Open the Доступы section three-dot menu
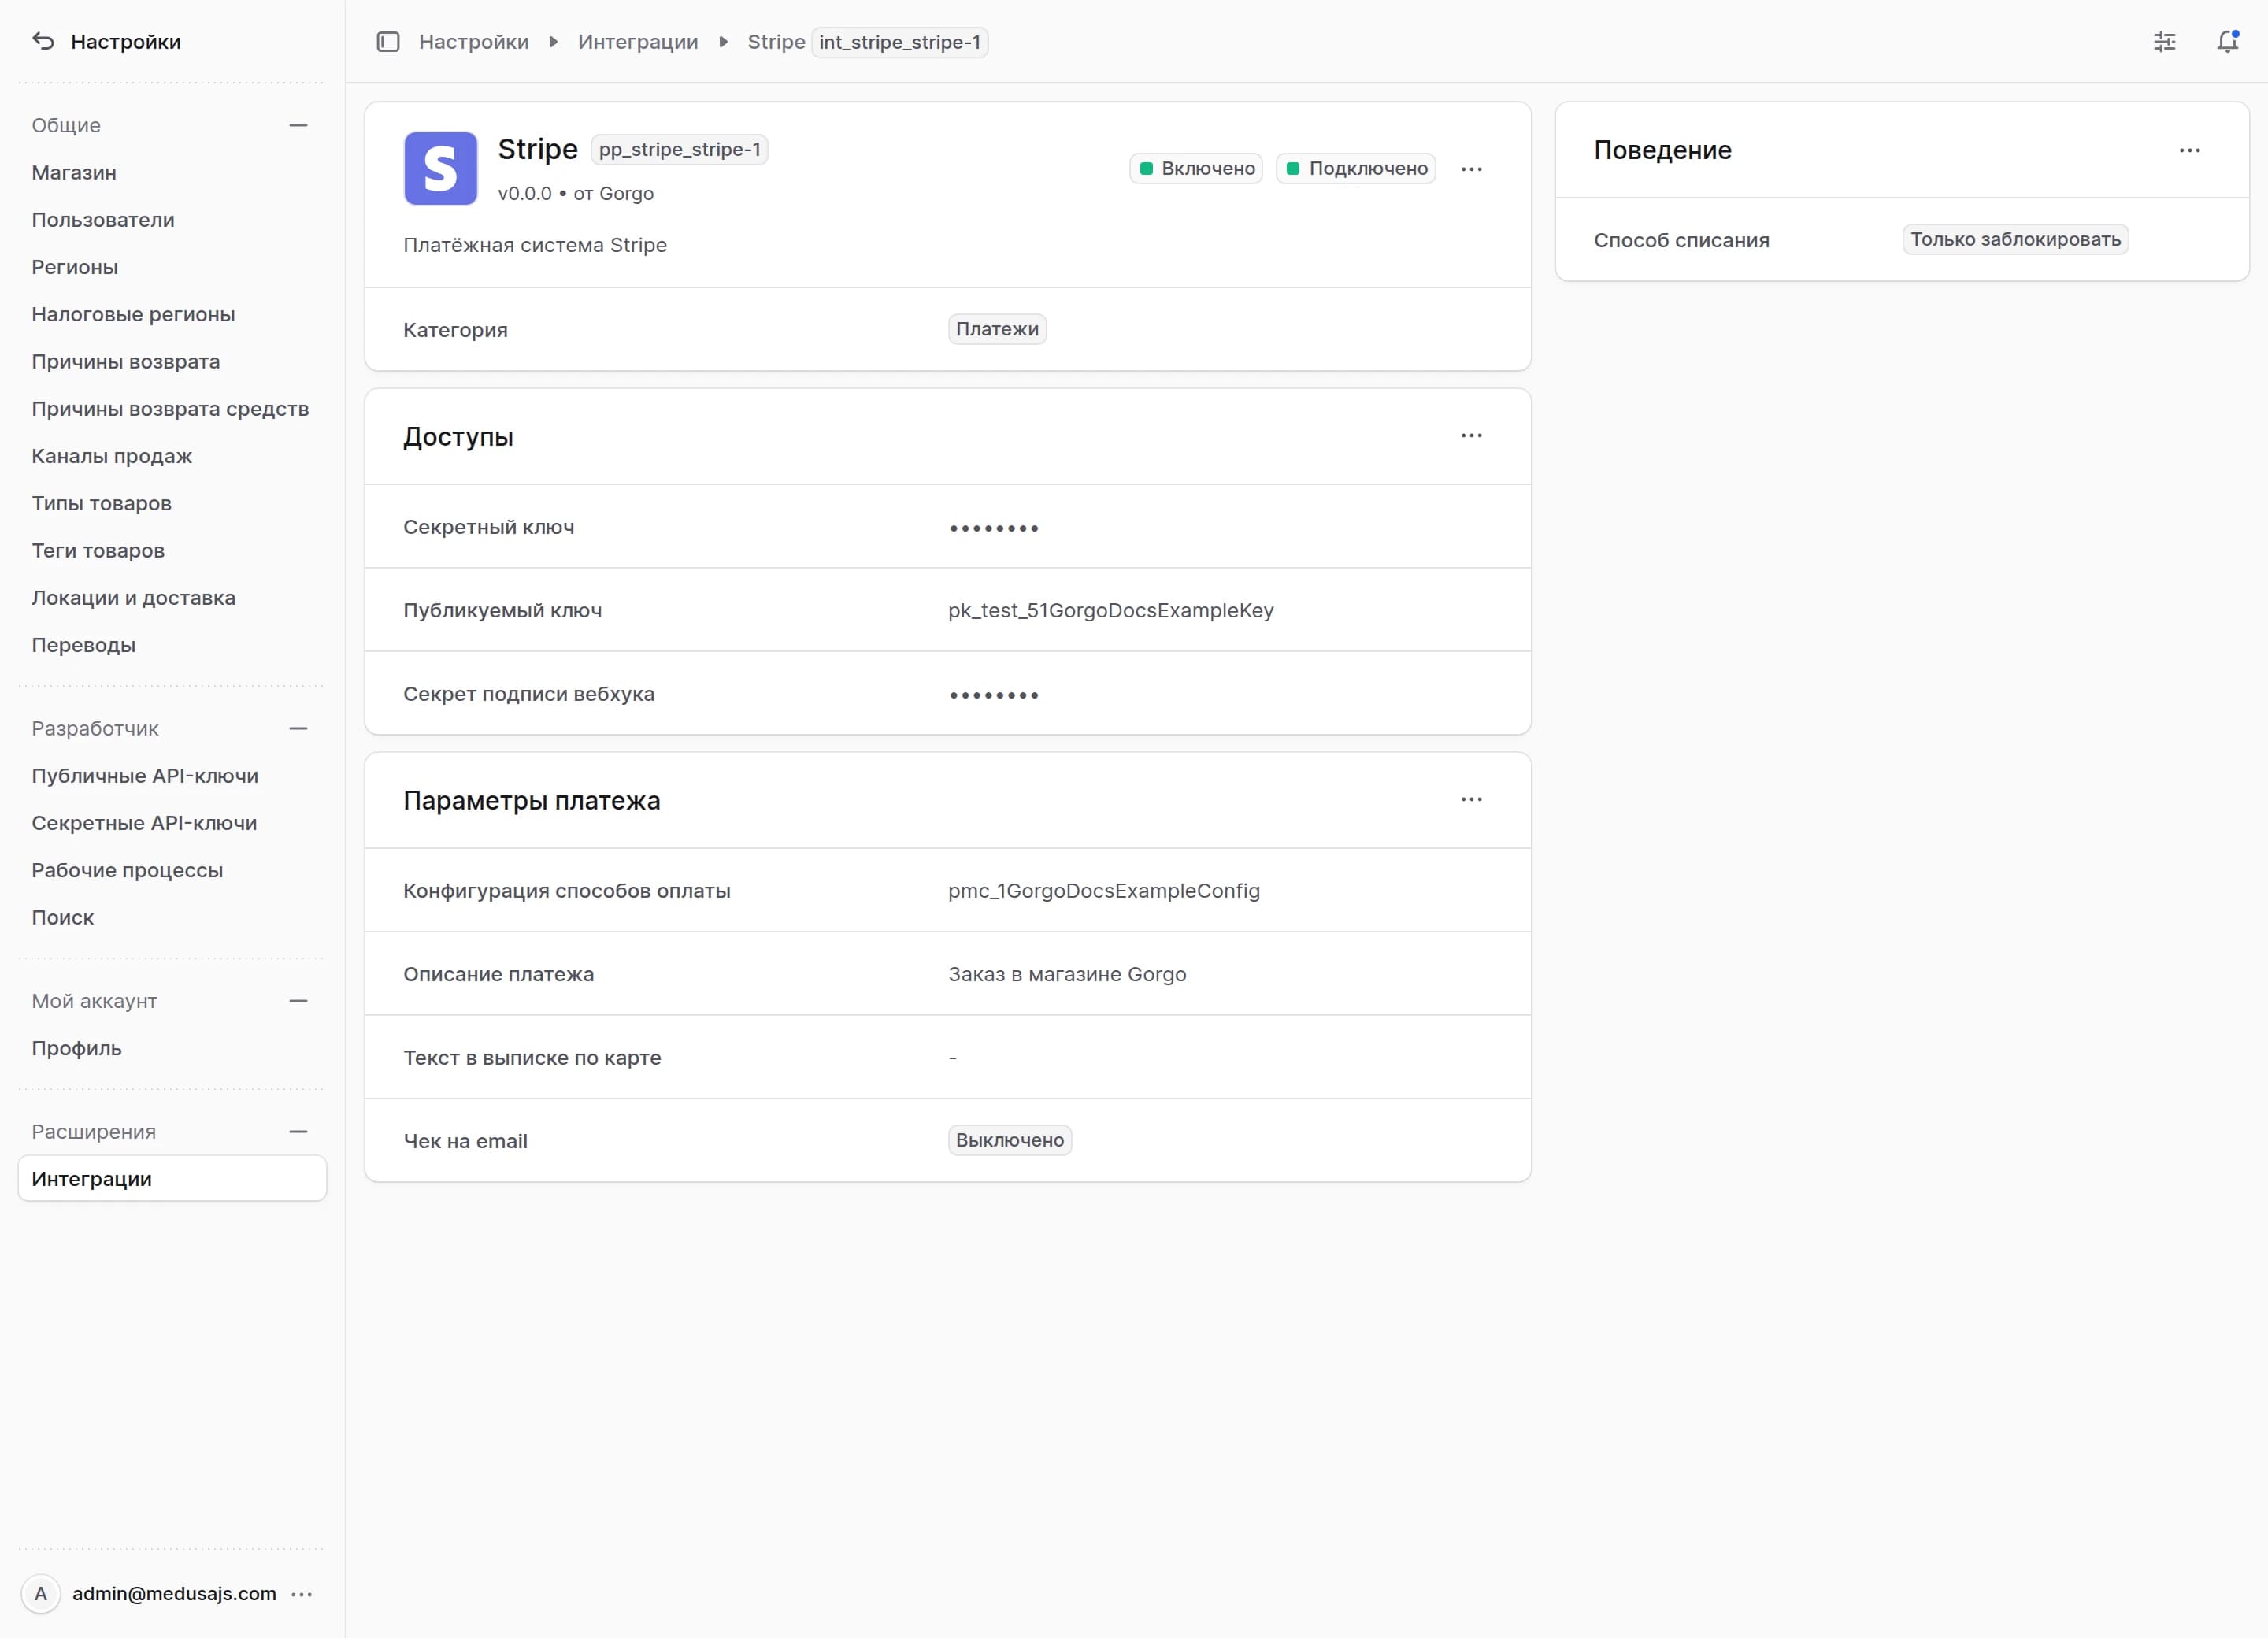 [x=1471, y=436]
